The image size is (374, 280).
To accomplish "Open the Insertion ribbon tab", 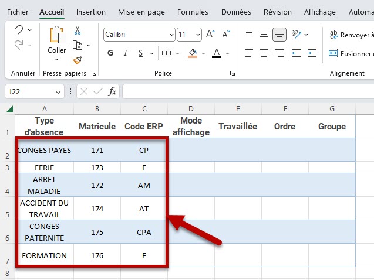I will pyautogui.click(x=91, y=12).
